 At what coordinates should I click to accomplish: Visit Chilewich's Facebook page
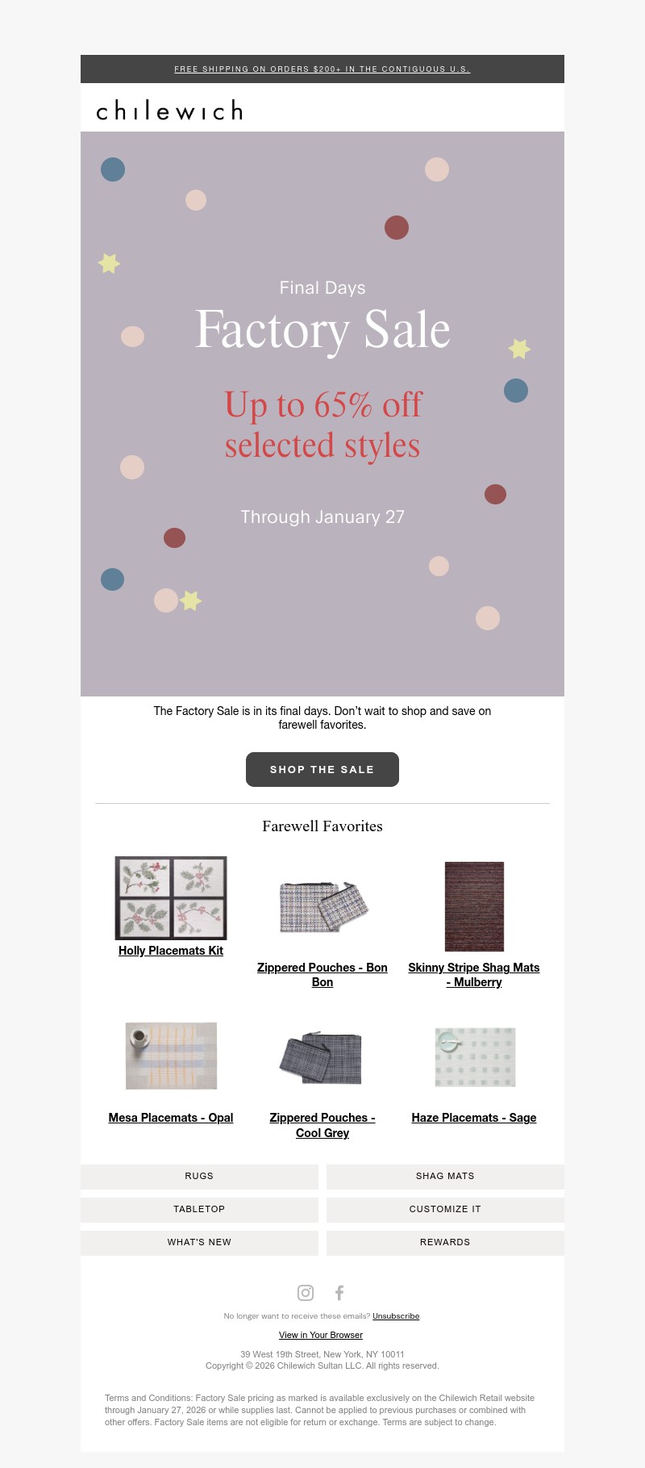pyautogui.click(x=339, y=1292)
